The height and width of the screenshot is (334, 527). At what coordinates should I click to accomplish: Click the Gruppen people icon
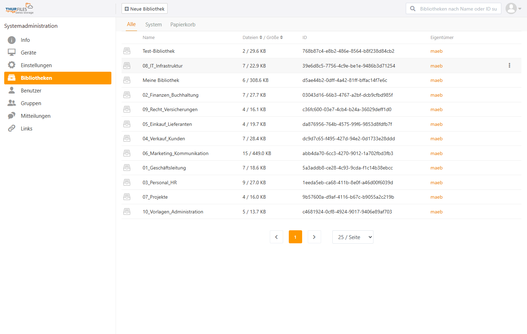click(x=12, y=103)
